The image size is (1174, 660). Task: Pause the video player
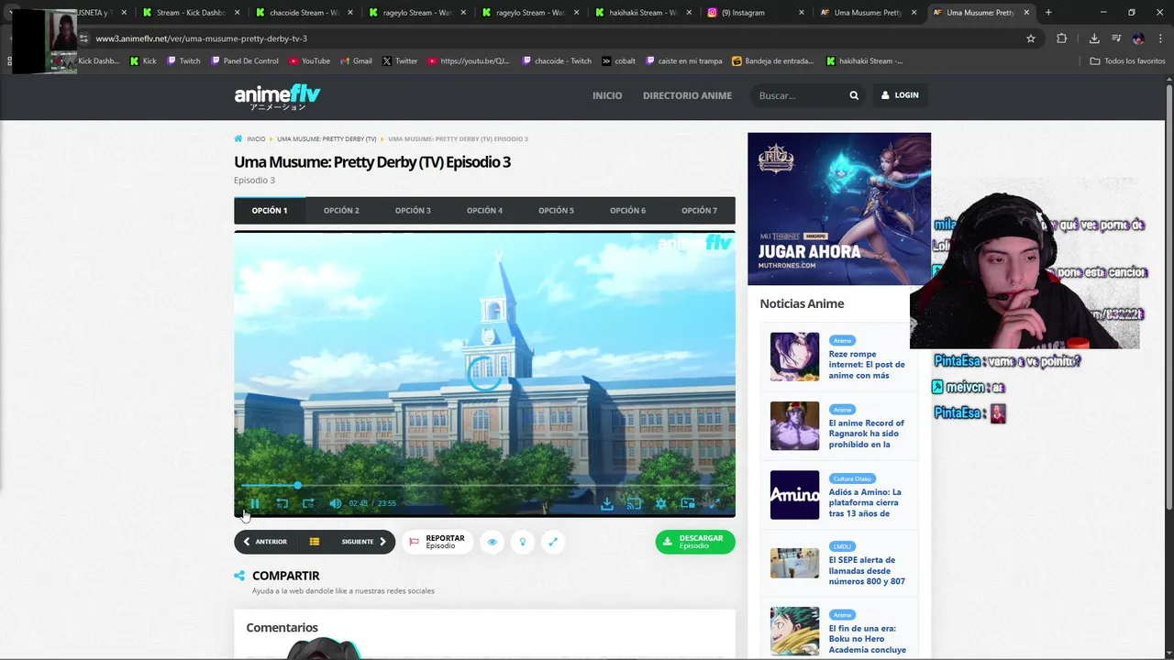pos(255,503)
